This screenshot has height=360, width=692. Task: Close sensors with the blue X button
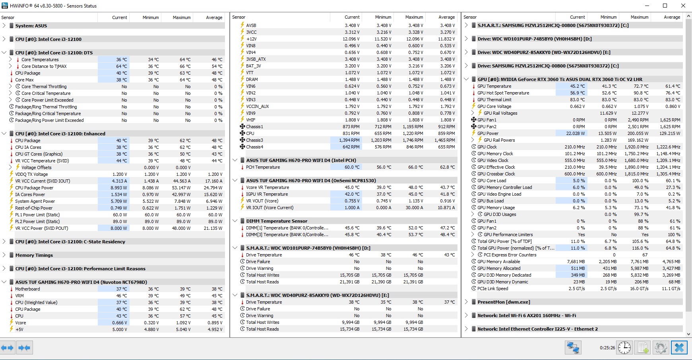(x=679, y=348)
